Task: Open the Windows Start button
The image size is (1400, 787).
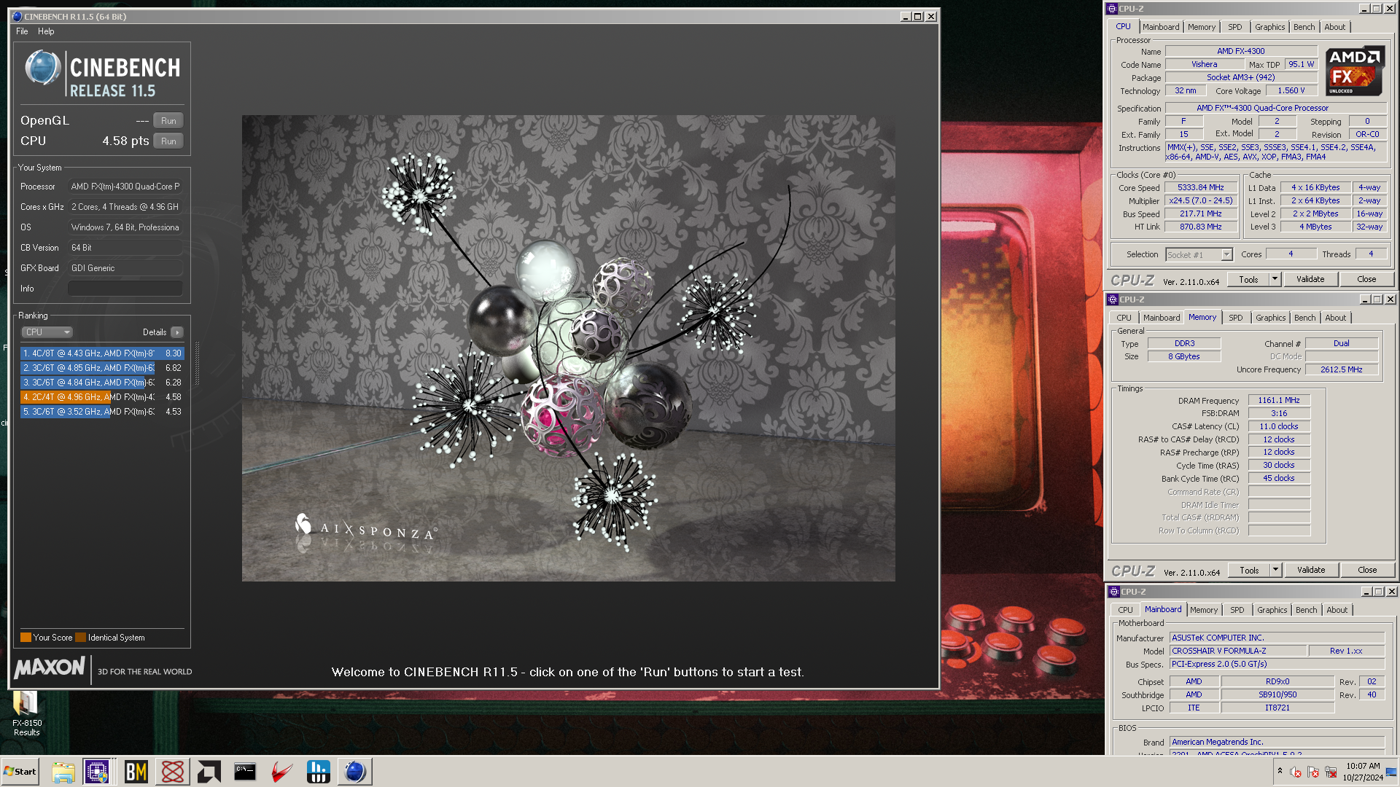Action: click(20, 772)
